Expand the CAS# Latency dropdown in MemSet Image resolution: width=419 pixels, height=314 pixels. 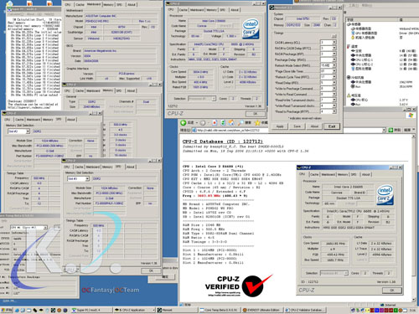[334, 43]
